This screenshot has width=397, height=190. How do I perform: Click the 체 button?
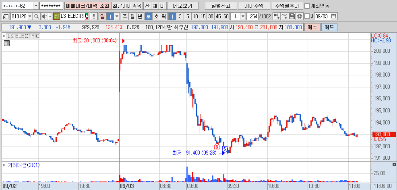[155, 6]
